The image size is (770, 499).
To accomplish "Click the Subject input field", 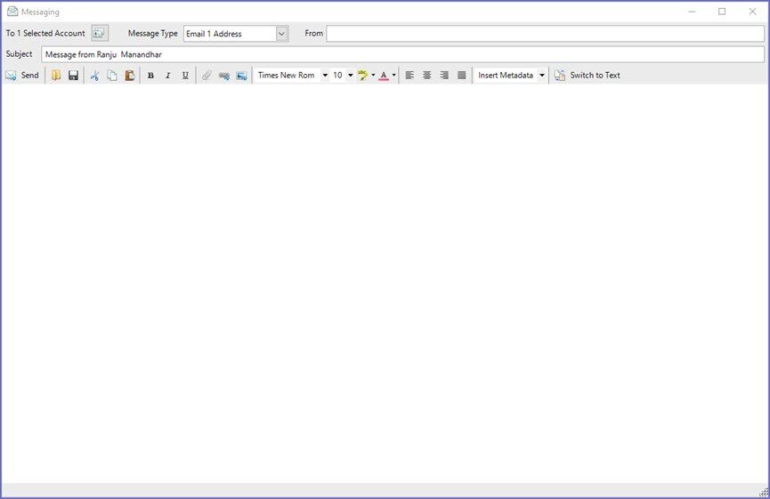I will [402, 54].
